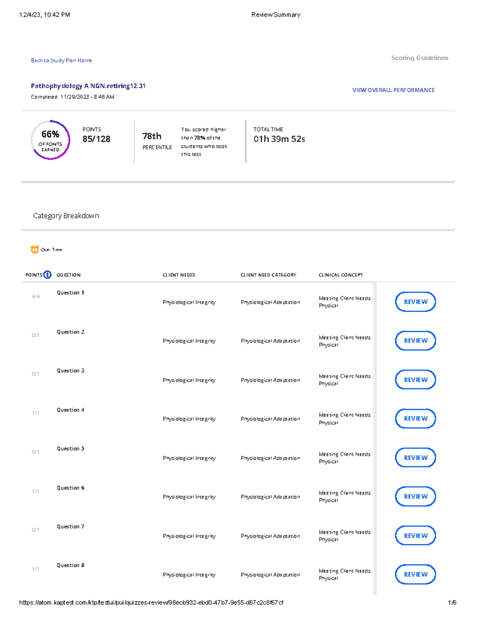
Task: Click the 4/4 score for Question 1
Action: (x=36, y=296)
